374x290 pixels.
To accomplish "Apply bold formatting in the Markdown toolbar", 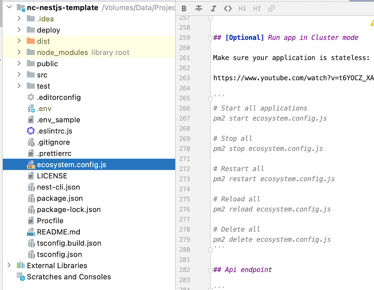I will pos(184,8).
